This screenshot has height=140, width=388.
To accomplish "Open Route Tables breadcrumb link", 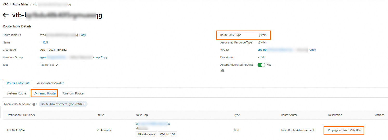I will 21,4.
